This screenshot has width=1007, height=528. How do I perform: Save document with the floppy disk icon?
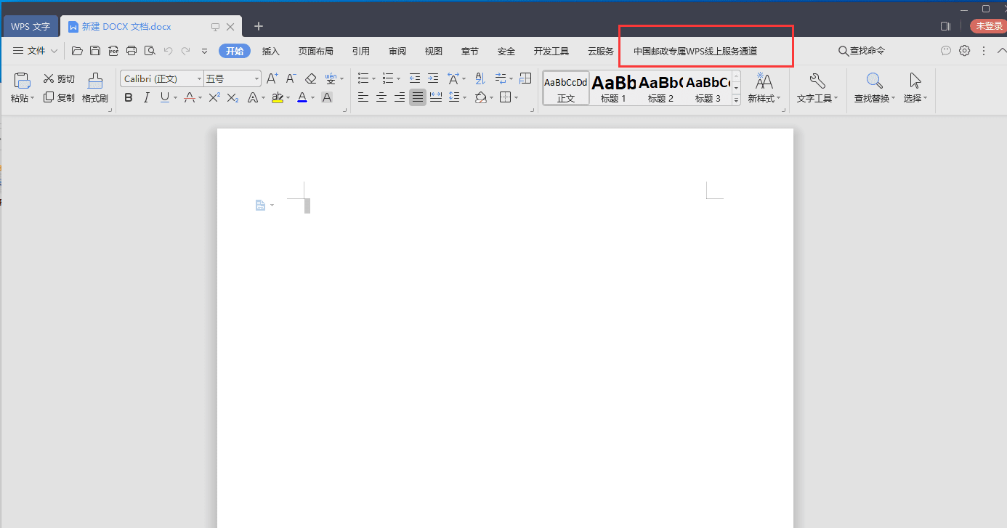pos(95,51)
